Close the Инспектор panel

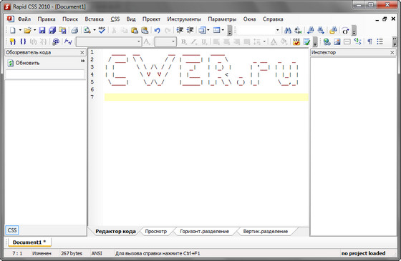click(x=392, y=52)
